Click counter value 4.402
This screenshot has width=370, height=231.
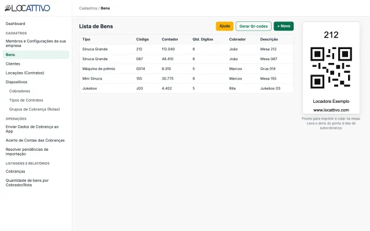pos(166,88)
